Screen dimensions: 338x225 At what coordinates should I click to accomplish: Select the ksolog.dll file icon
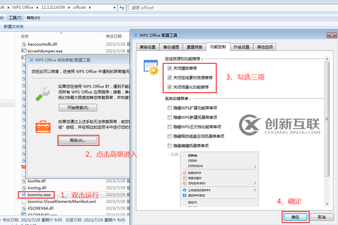[24, 188]
